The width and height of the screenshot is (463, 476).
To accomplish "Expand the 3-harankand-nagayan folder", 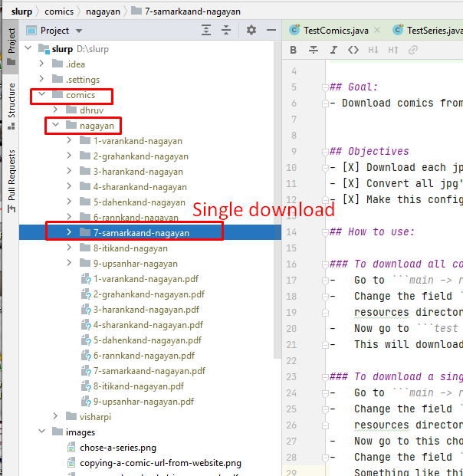I will click(69, 171).
